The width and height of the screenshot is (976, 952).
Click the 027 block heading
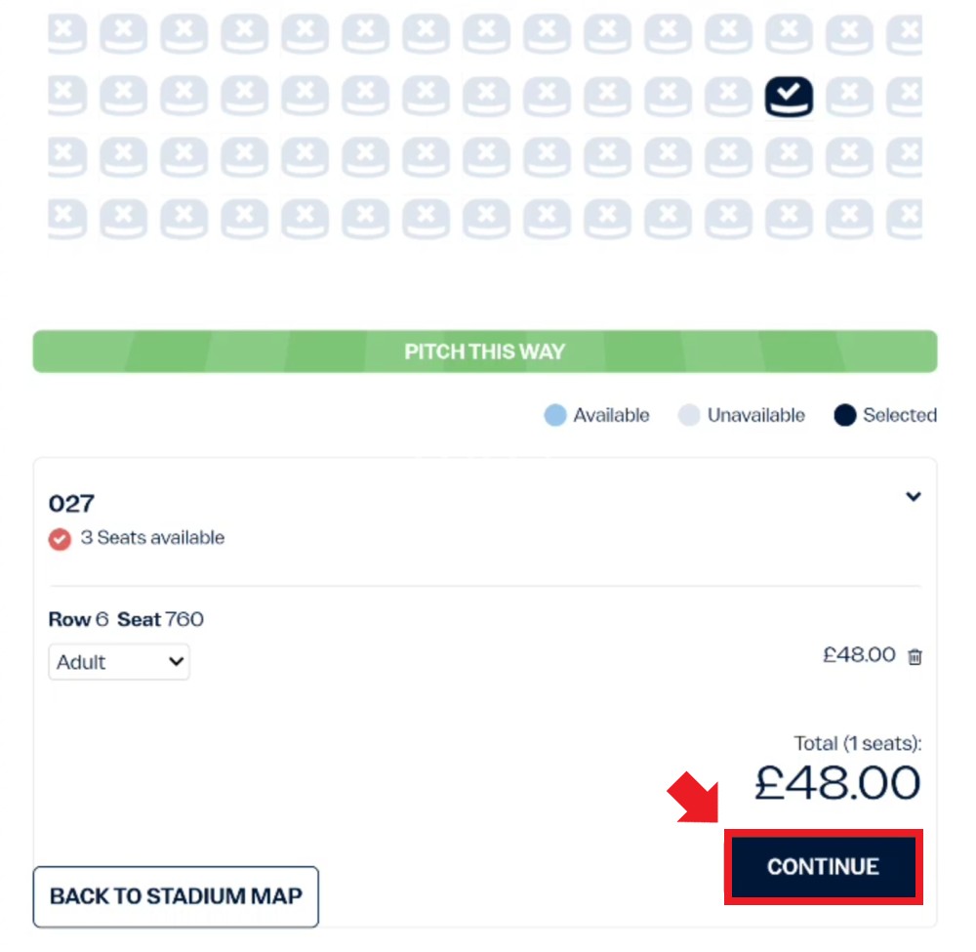click(x=71, y=503)
